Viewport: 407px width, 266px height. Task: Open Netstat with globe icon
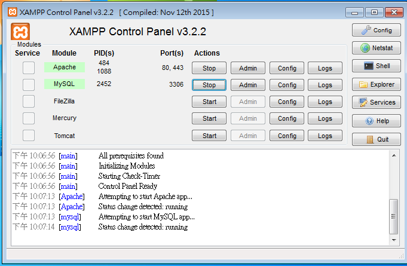click(377, 48)
